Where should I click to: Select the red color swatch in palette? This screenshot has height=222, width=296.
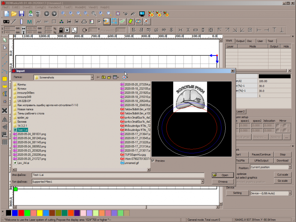21,212
